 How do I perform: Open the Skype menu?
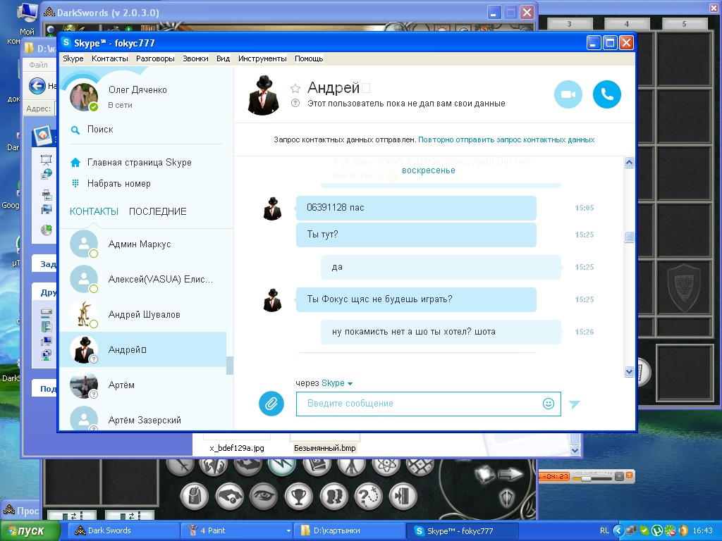73,58
